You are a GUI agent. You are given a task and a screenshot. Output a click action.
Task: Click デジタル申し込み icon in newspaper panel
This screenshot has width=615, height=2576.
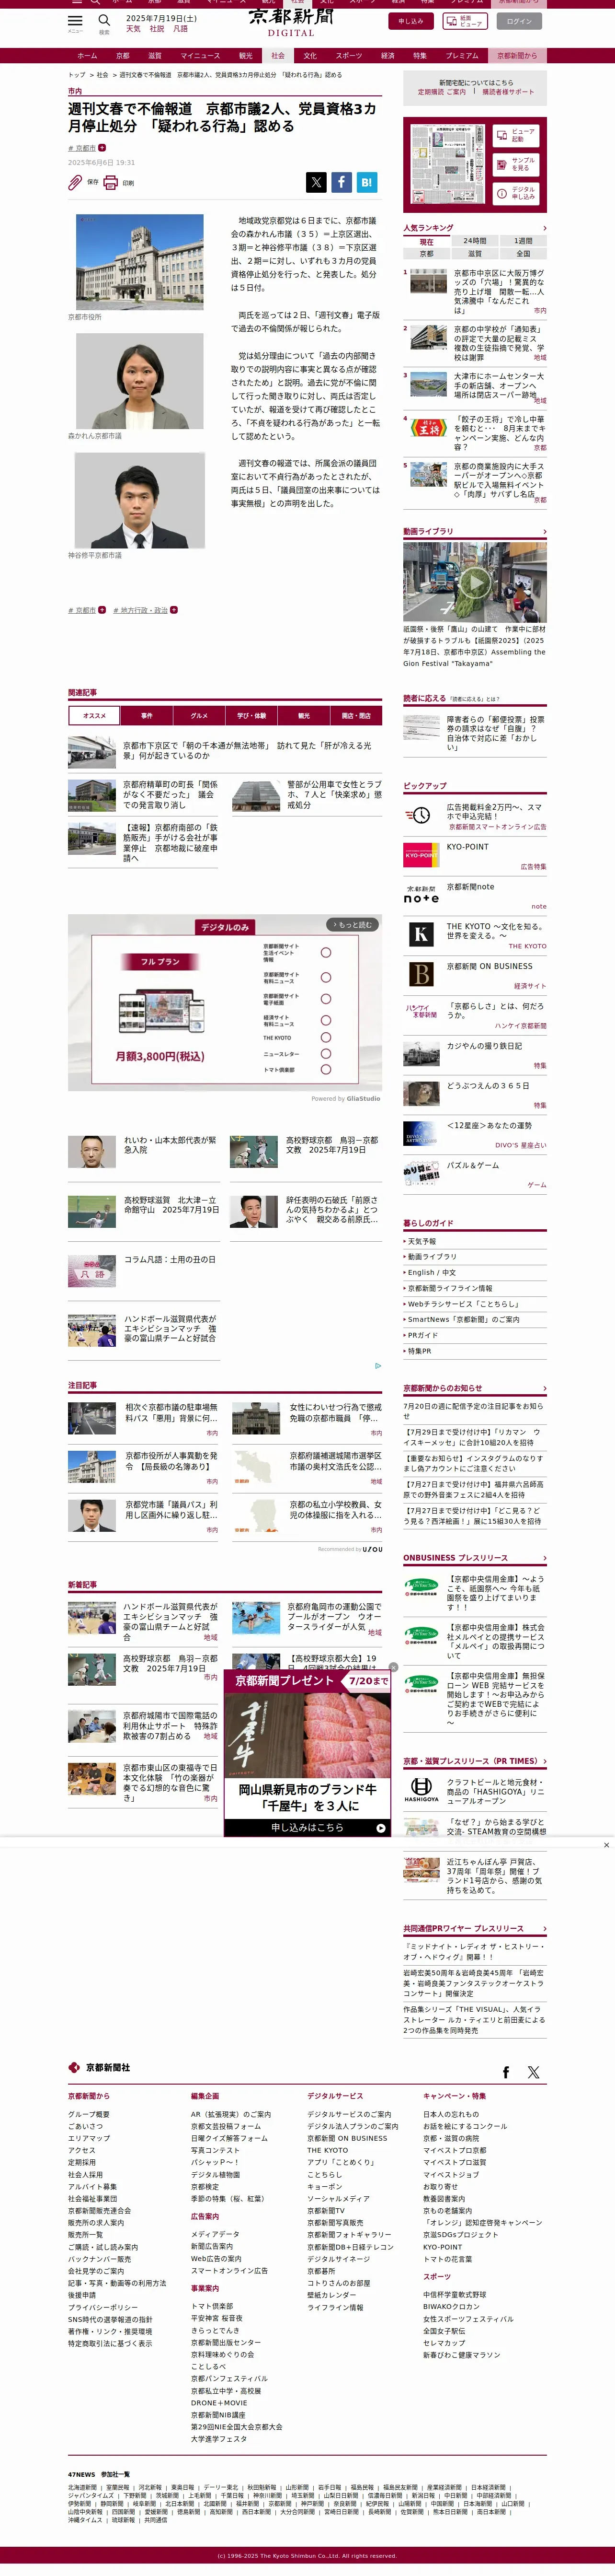click(x=502, y=193)
